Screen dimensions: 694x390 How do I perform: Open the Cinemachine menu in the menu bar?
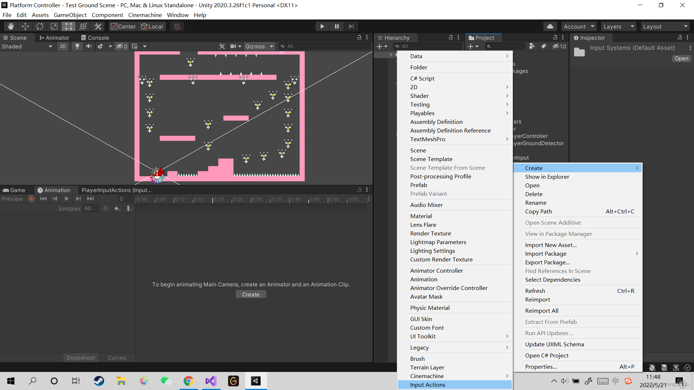tap(145, 15)
